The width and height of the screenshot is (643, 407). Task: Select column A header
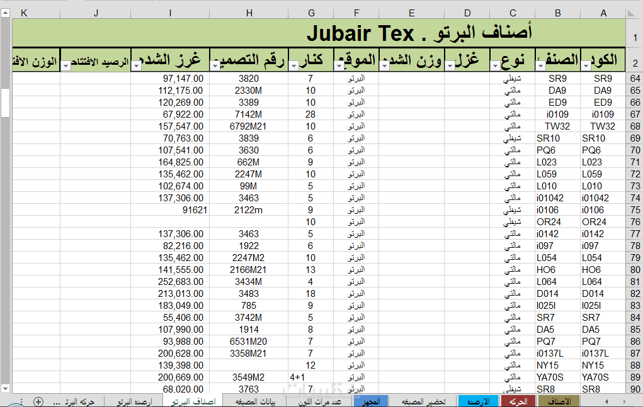tap(603, 13)
